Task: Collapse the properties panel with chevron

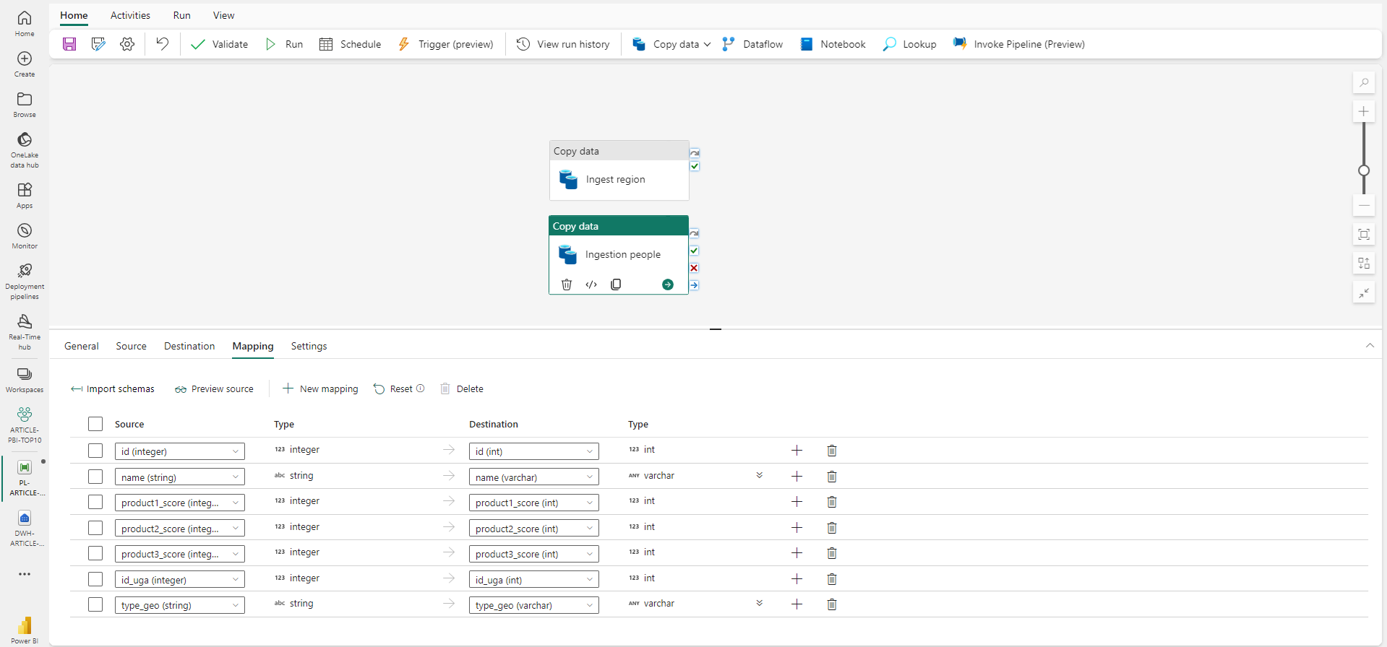Action: [1370, 346]
